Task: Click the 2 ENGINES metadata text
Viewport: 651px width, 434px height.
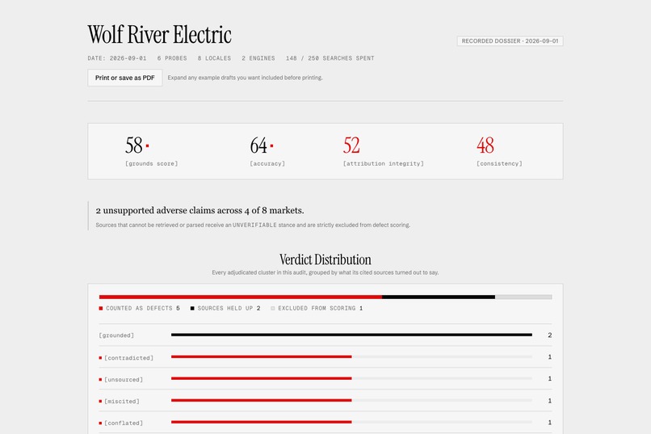Action: 258,58
